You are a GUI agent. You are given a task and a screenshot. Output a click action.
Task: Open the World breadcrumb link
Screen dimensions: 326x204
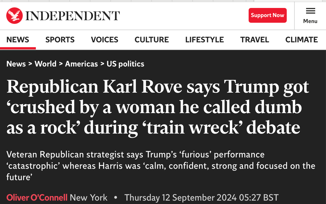[x=46, y=64]
